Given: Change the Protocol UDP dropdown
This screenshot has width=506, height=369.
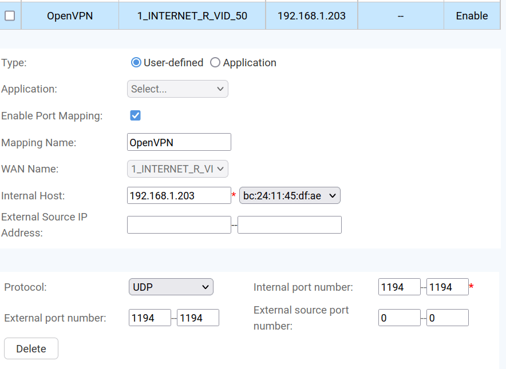Looking at the screenshot, I should coord(171,287).
